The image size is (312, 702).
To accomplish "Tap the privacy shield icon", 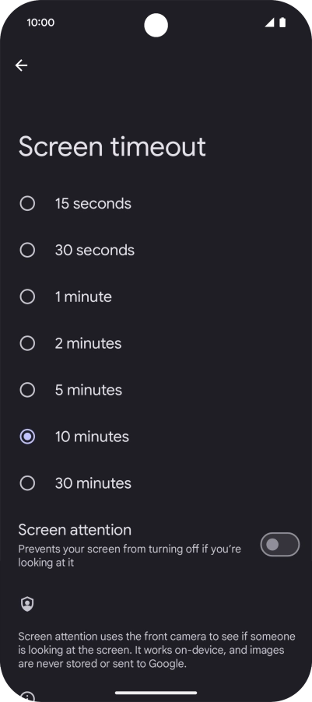I will pos(27,604).
